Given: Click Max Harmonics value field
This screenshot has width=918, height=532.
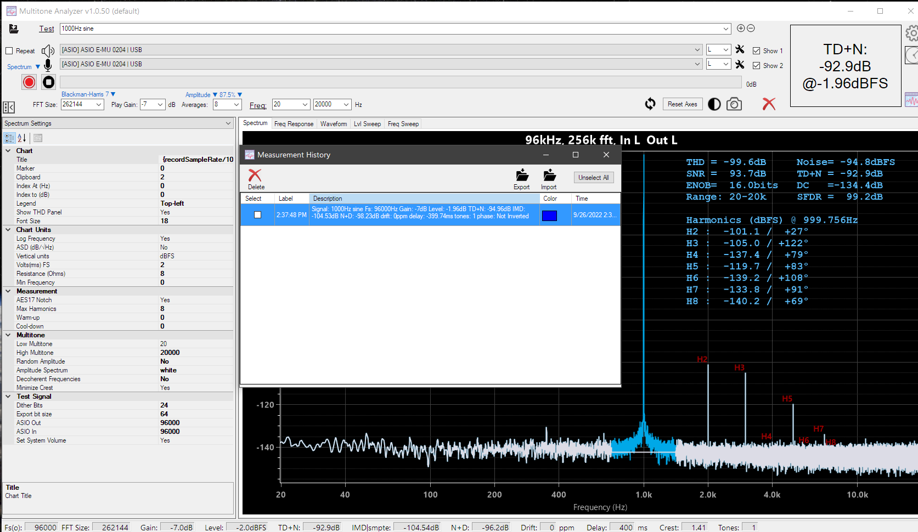Looking at the screenshot, I should click(x=196, y=309).
